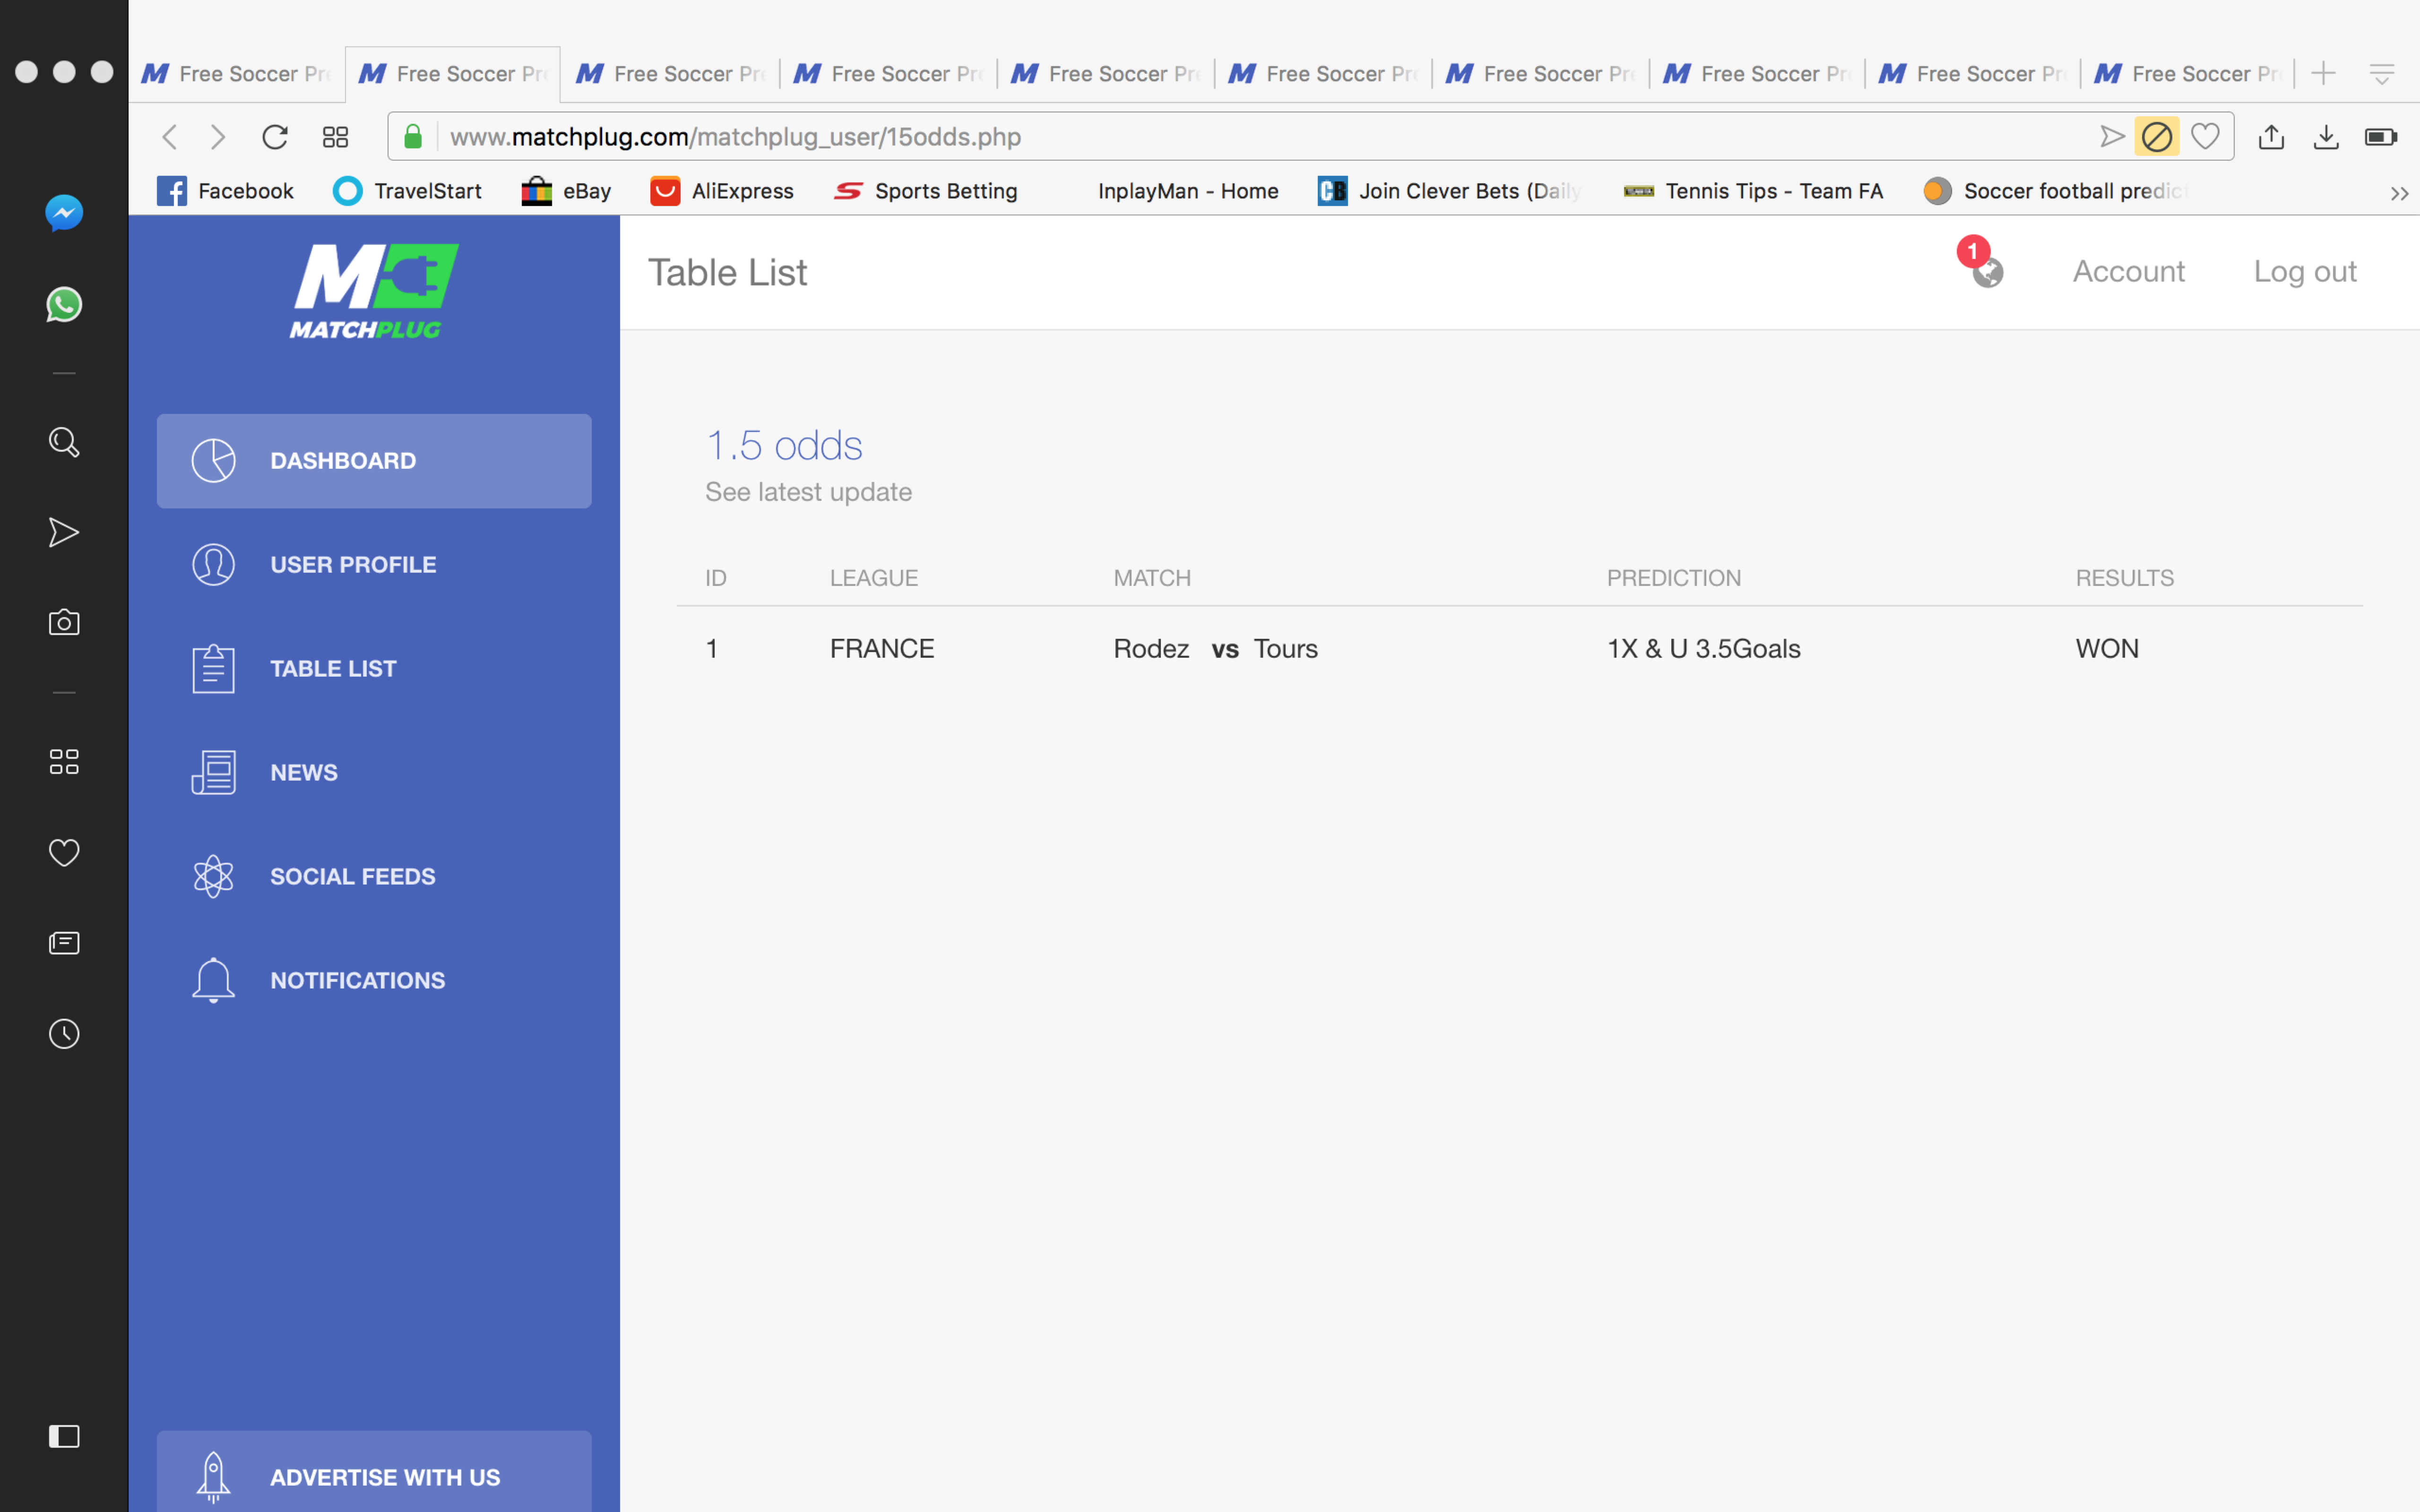2420x1512 pixels.
Task: Click the Rodez vs Tours match cell
Action: tap(1215, 649)
